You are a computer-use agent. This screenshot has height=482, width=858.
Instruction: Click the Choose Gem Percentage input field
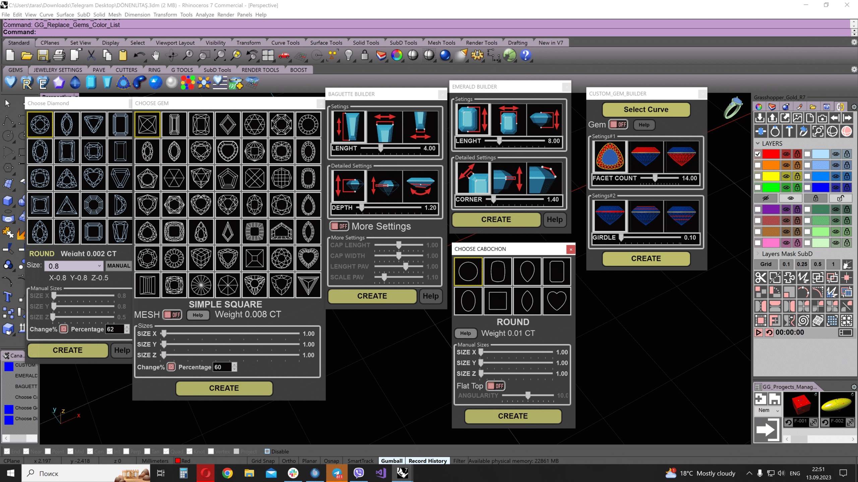click(222, 367)
